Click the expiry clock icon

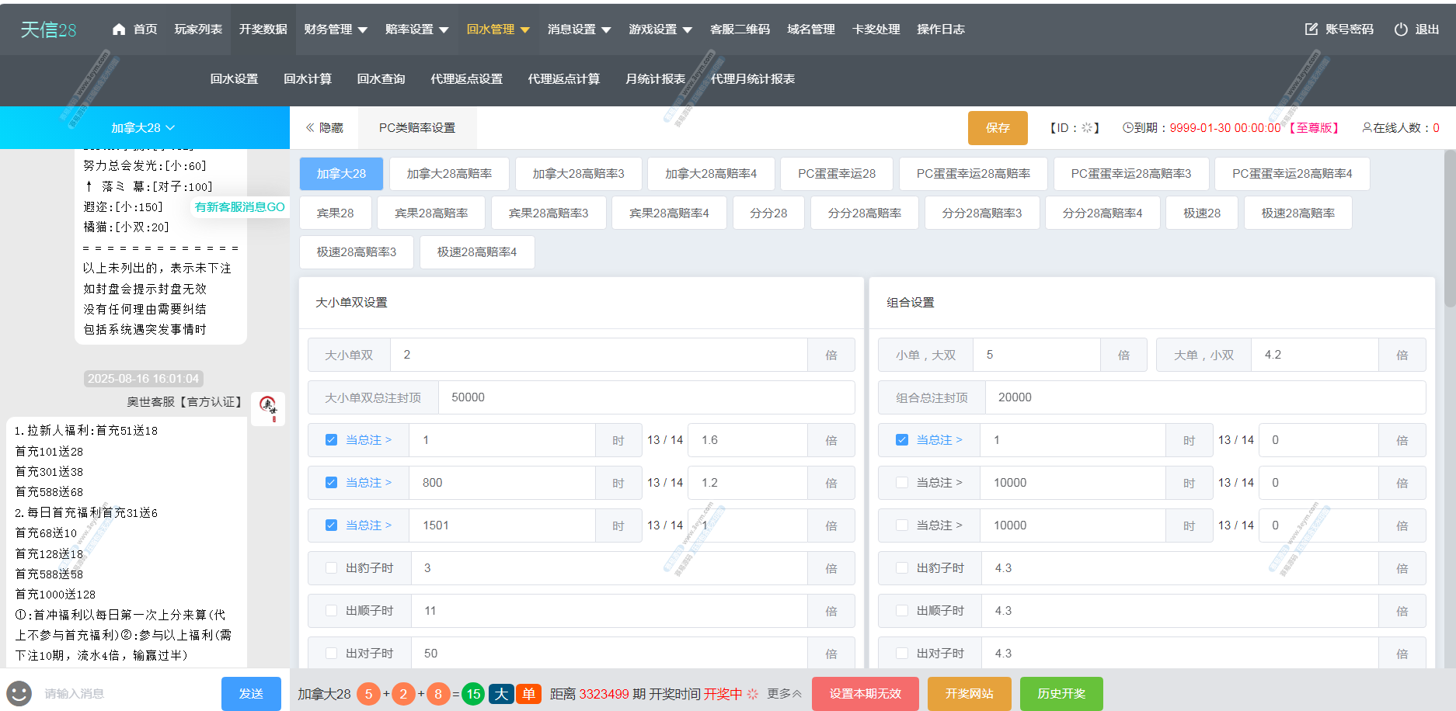click(1127, 128)
